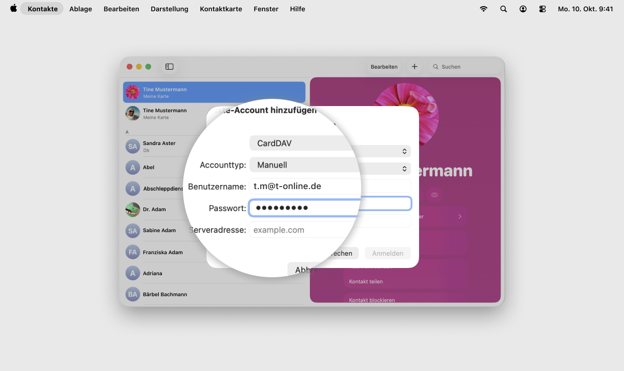
Task: Select Dr. Adam's avatar in contact list
Action: (x=133, y=210)
